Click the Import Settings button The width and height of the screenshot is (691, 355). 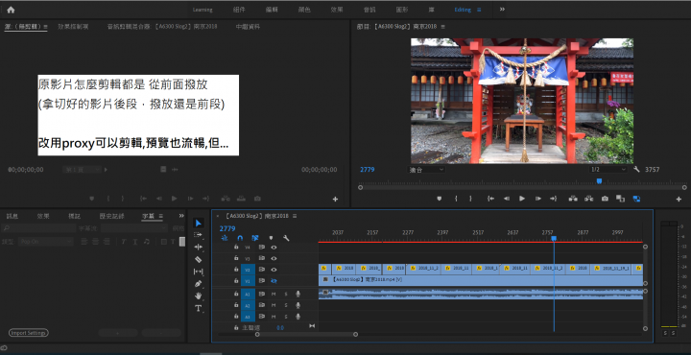28,333
